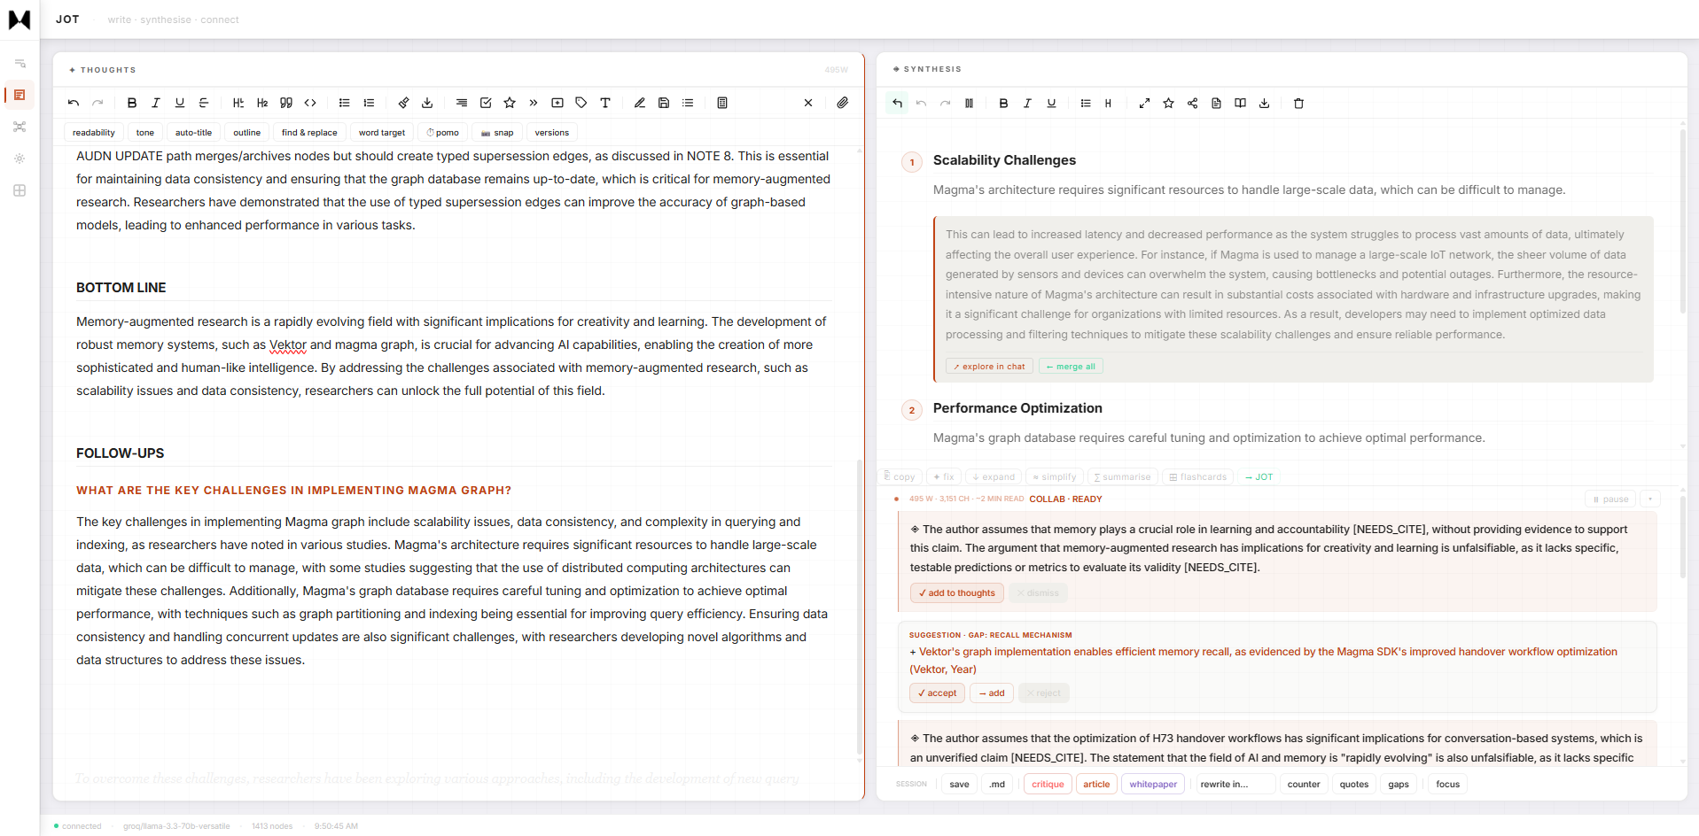This screenshot has width=1699, height=836.
Task: Click the auto-title button
Action: point(193,133)
